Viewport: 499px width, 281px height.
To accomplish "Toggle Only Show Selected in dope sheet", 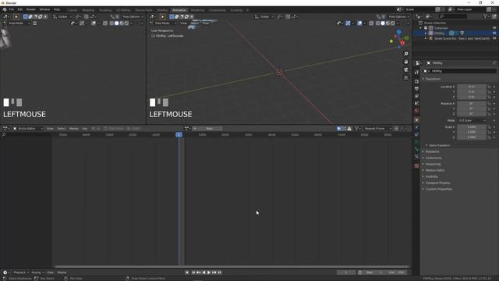I will click(339, 129).
